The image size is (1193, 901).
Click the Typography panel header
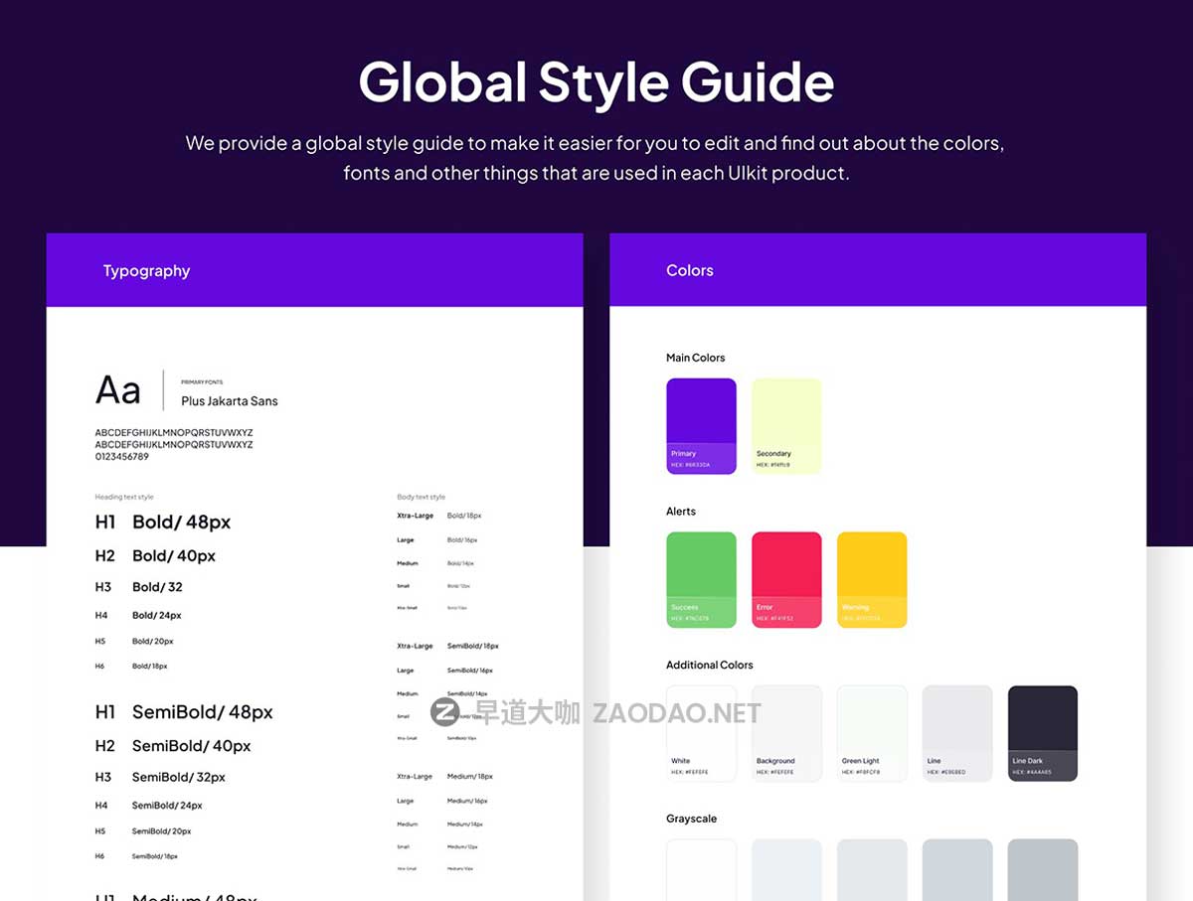click(x=146, y=270)
